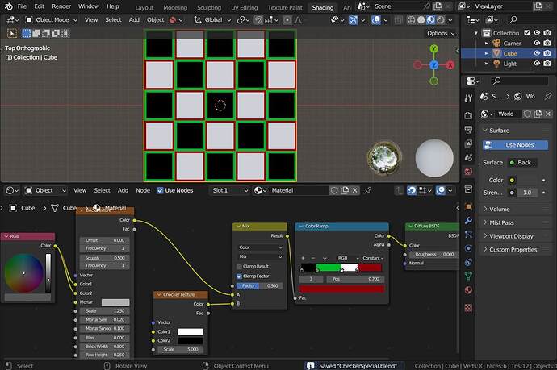Open the Object Mode dropdown

coord(51,20)
